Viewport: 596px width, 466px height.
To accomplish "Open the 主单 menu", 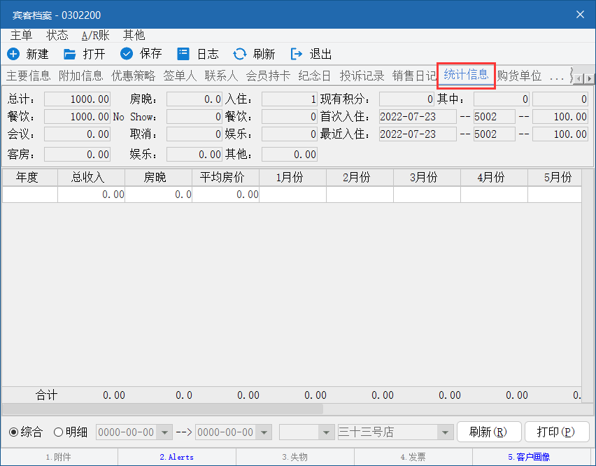I will (x=21, y=36).
